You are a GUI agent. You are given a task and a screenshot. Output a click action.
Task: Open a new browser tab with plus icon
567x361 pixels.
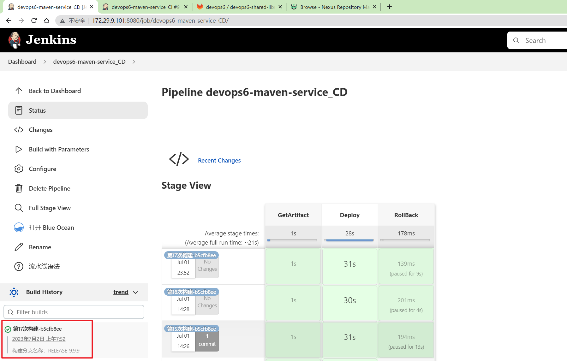click(390, 7)
